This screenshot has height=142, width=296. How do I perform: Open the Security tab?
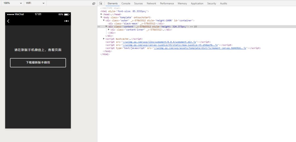[x=211, y=3]
